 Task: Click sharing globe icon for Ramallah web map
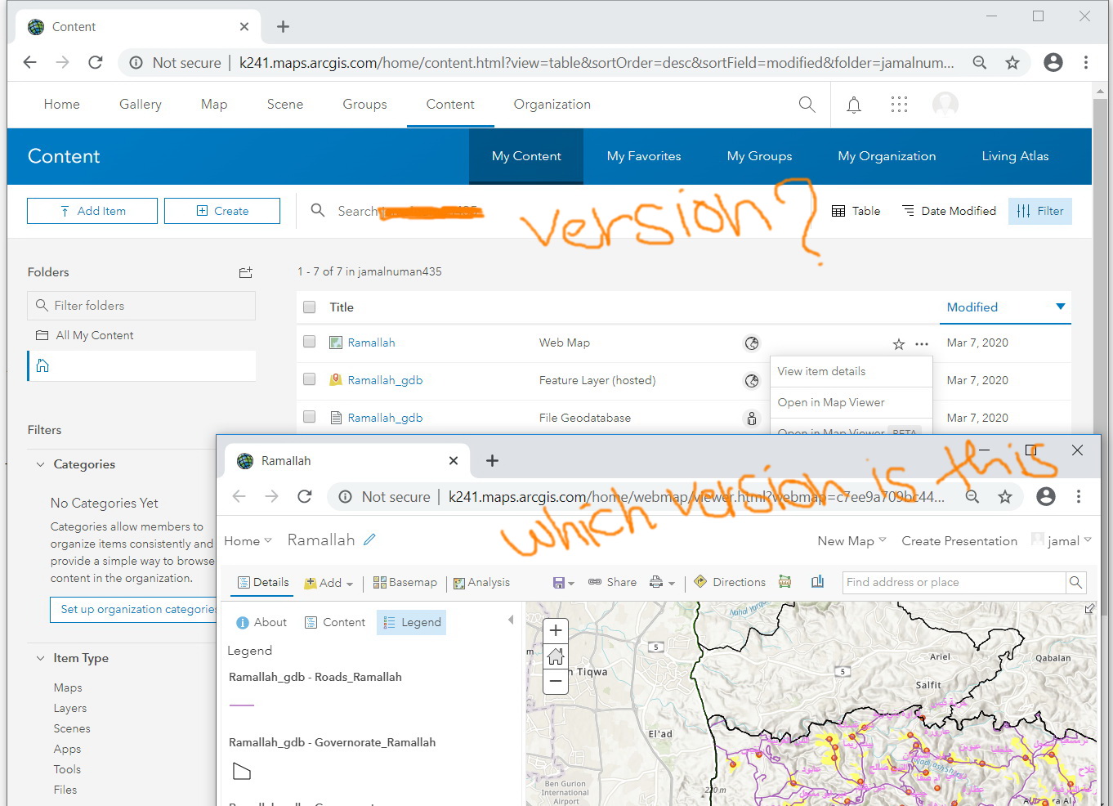pyautogui.click(x=752, y=343)
